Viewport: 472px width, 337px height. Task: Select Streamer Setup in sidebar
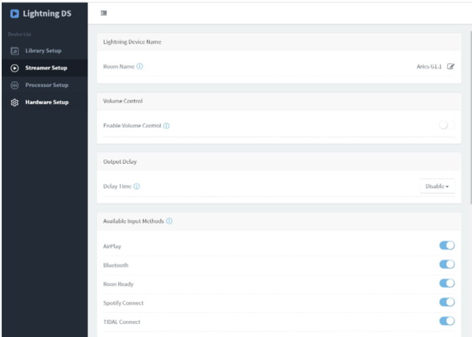pos(45,68)
